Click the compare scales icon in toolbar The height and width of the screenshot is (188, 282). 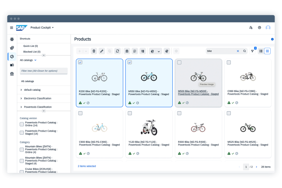[127, 51]
